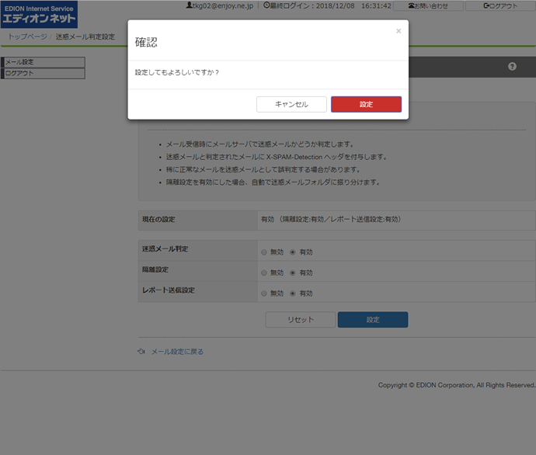Follow the メール設定に戻る link
The image size is (536, 455).
tap(177, 352)
